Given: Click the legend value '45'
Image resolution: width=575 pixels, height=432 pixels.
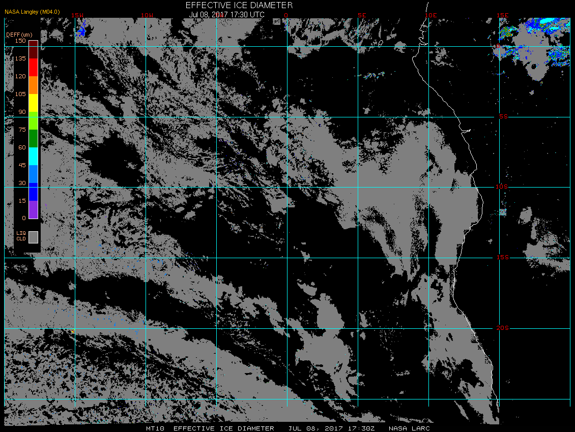Looking at the screenshot, I should coord(22,165).
